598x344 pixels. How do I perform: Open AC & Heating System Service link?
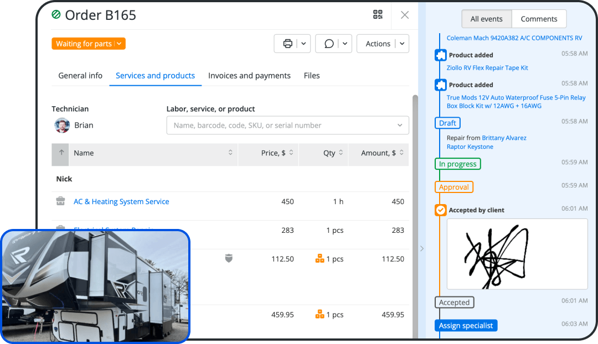[x=121, y=202]
